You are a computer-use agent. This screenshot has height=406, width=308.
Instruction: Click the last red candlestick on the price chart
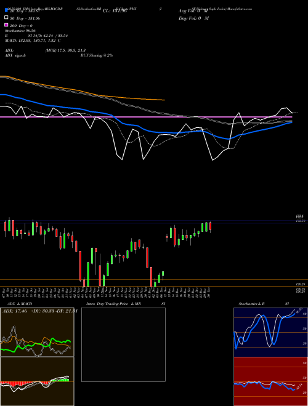210,227
